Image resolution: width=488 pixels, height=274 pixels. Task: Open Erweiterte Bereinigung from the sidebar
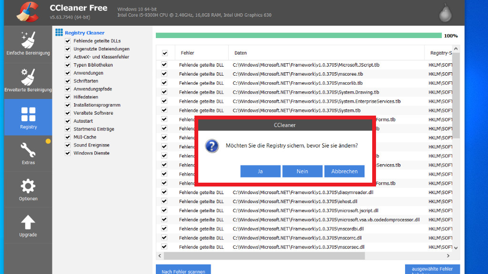(28, 80)
